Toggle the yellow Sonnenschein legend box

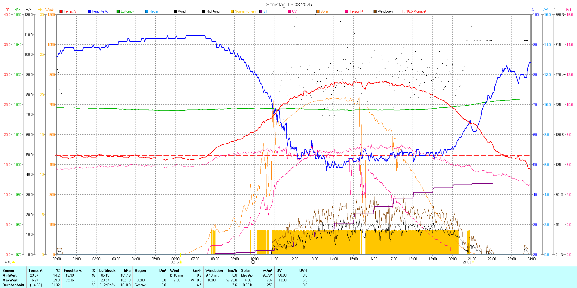(x=232, y=11)
